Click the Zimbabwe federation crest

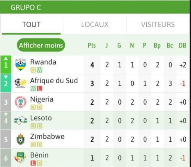pyautogui.click(x=21, y=139)
